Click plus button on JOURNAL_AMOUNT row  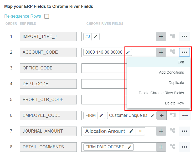161,131
